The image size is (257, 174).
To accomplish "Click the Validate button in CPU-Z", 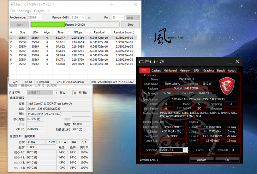I will [202, 160].
